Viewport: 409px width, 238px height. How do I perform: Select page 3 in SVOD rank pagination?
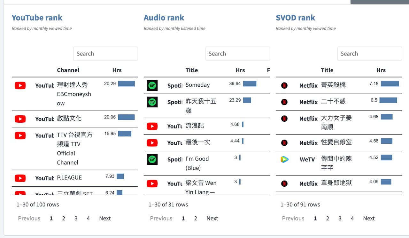[340, 218]
